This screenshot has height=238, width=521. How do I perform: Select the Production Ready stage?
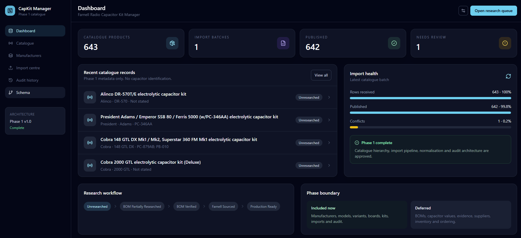tap(264, 207)
